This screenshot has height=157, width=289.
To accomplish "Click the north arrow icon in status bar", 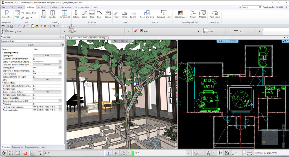I will point(209,153).
